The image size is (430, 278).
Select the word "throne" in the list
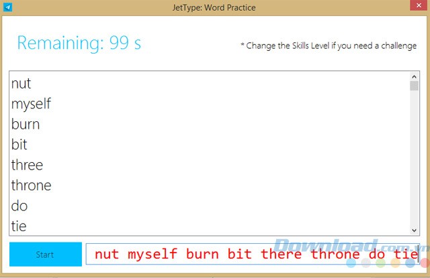[31, 186]
